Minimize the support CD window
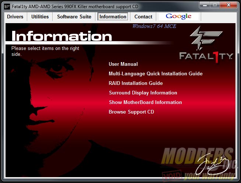Image resolution: width=241 pixels, height=183 pixels. click(205, 5)
